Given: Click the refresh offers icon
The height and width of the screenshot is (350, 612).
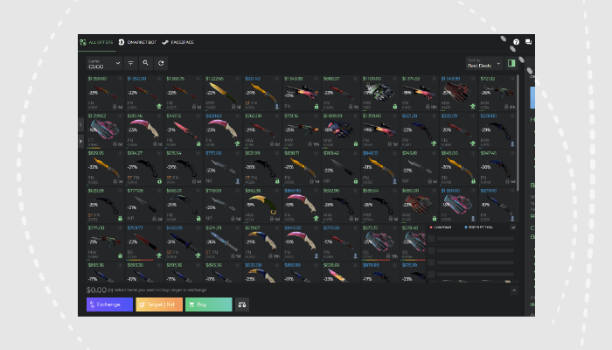Looking at the screenshot, I should 161,63.
